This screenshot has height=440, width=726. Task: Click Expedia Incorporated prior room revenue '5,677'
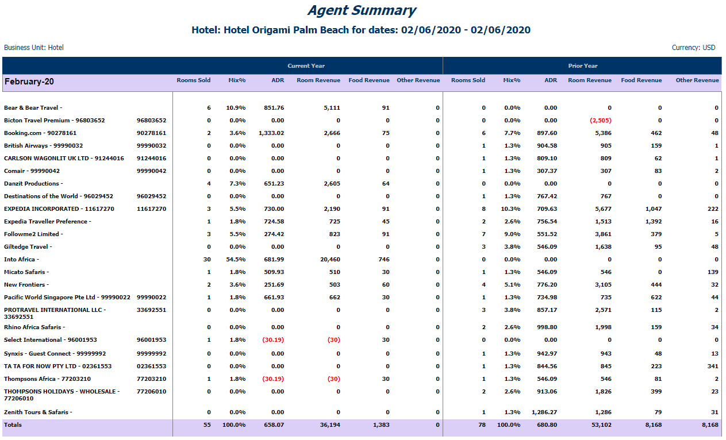pos(603,209)
